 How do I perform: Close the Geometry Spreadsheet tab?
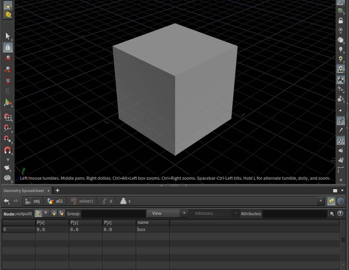tap(48, 191)
